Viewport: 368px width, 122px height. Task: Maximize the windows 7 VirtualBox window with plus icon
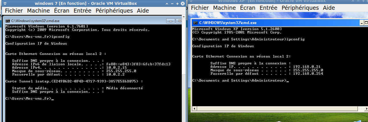tap(178, 3)
